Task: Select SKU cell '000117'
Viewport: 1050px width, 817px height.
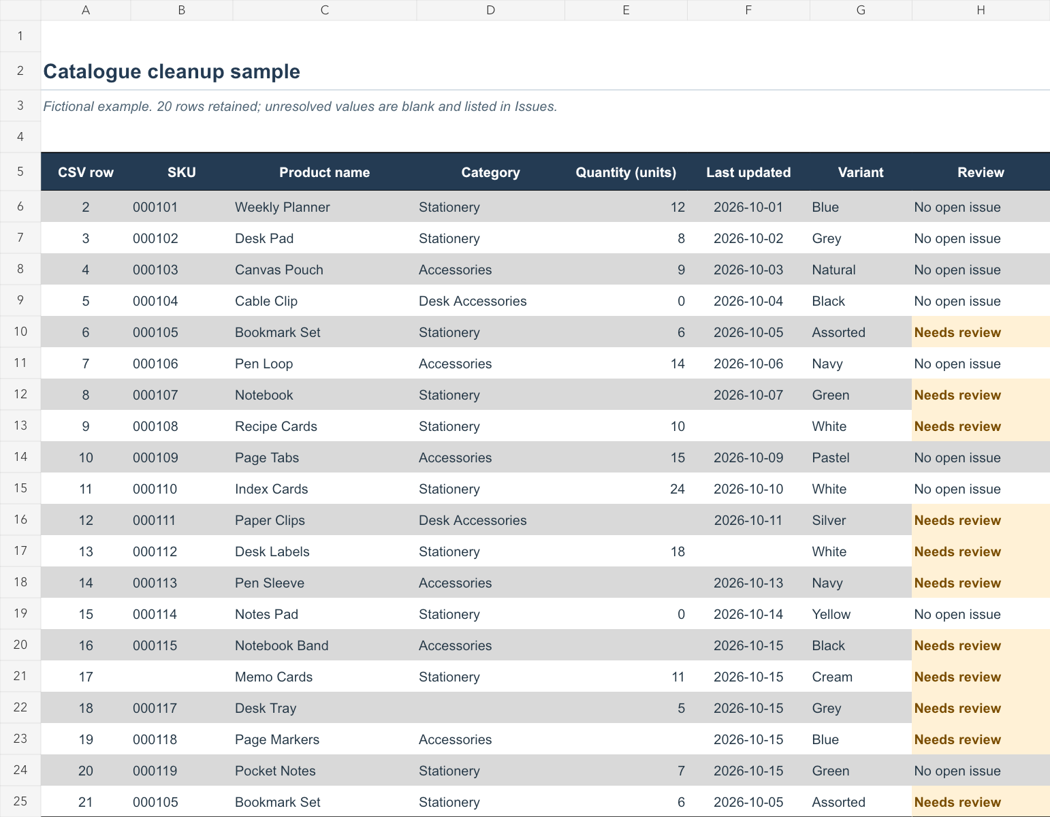Action: point(182,708)
